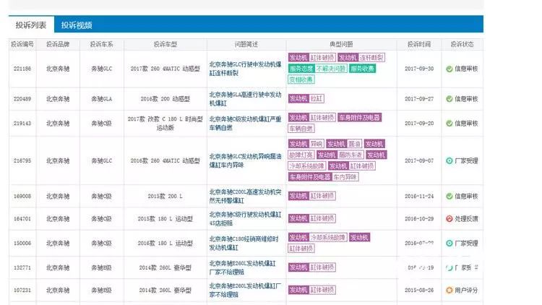Click the 投诉车系 column header
The image size is (542, 305).
pos(102,44)
